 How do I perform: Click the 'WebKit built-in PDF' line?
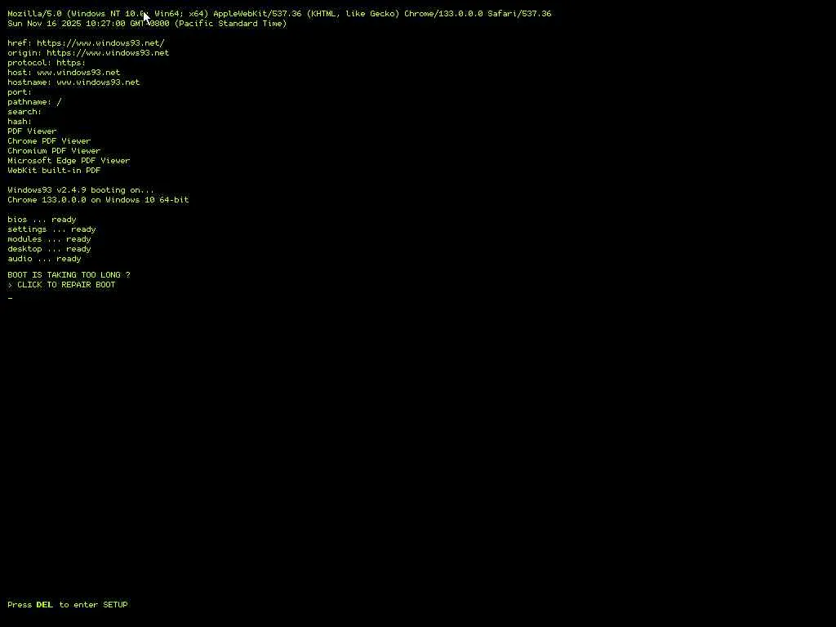pos(54,171)
